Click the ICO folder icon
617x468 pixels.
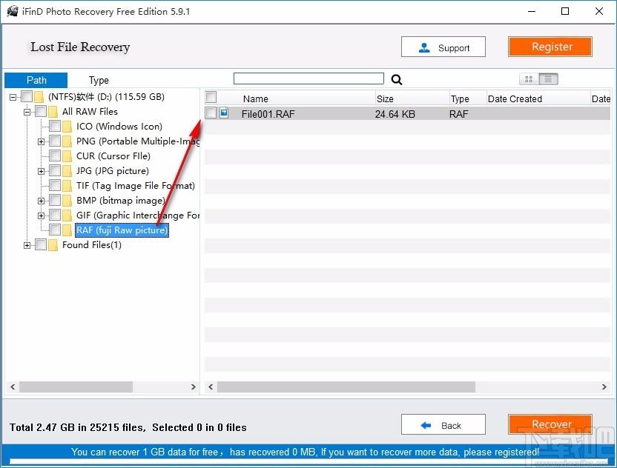tap(67, 127)
